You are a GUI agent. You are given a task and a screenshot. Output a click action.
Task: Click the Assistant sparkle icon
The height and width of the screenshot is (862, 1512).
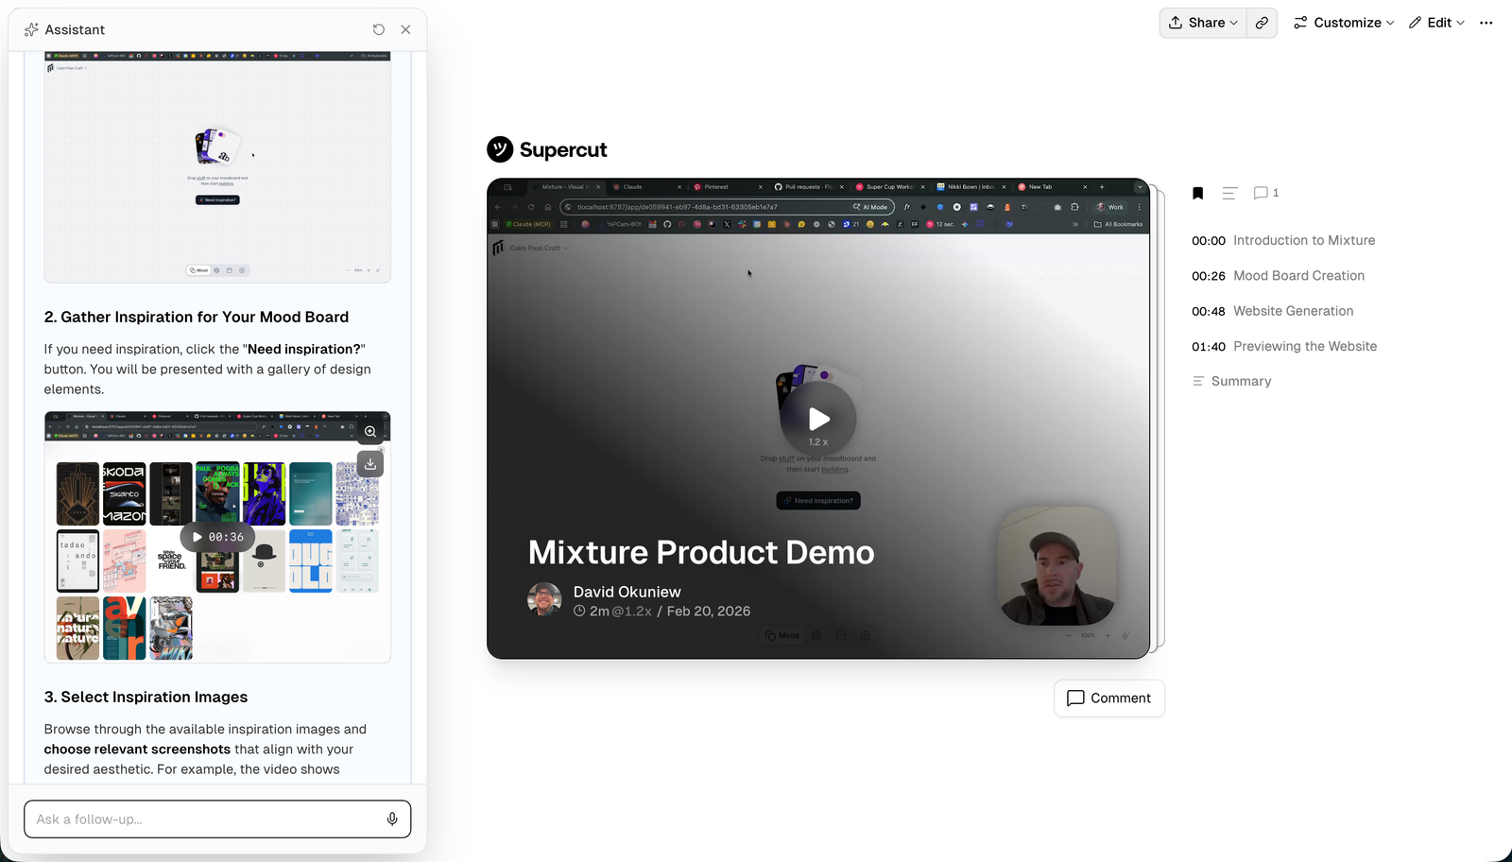[x=31, y=29]
